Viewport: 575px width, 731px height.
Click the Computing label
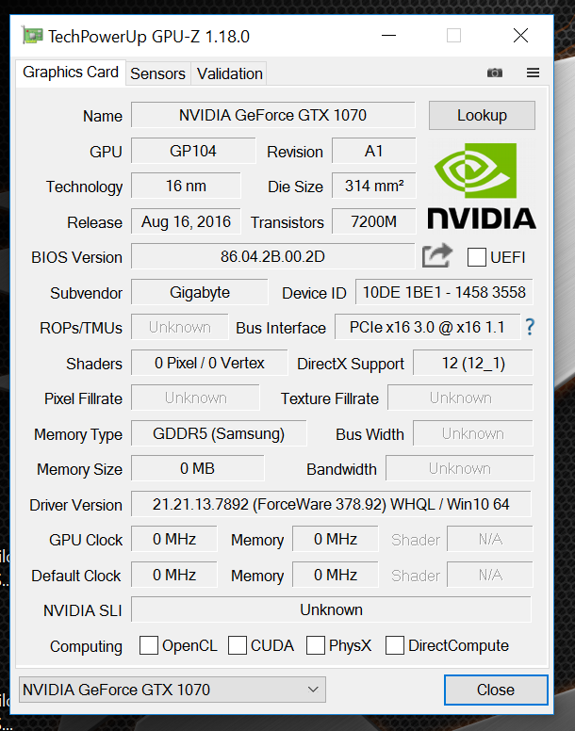tap(87, 646)
